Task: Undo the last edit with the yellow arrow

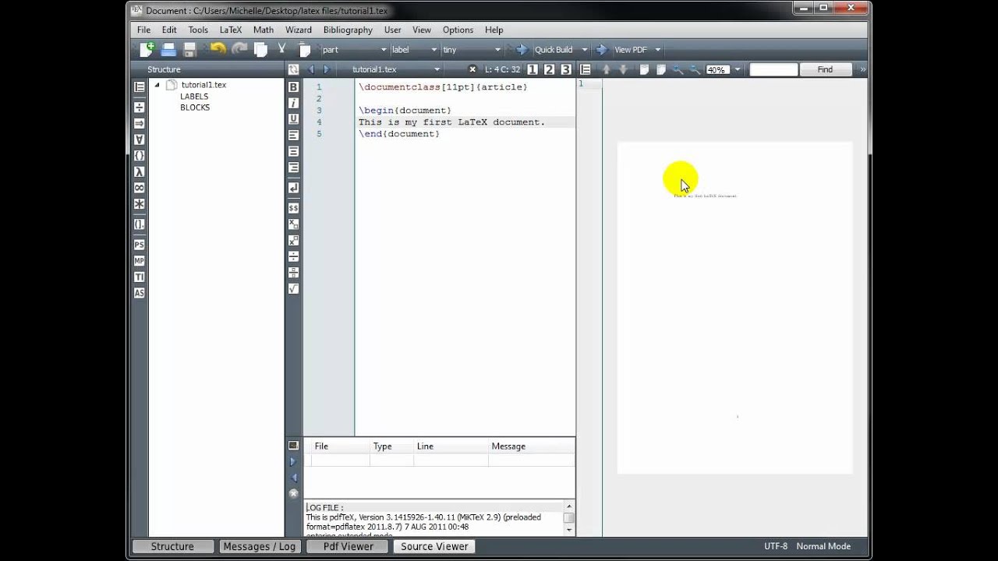Action: click(218, 49)
